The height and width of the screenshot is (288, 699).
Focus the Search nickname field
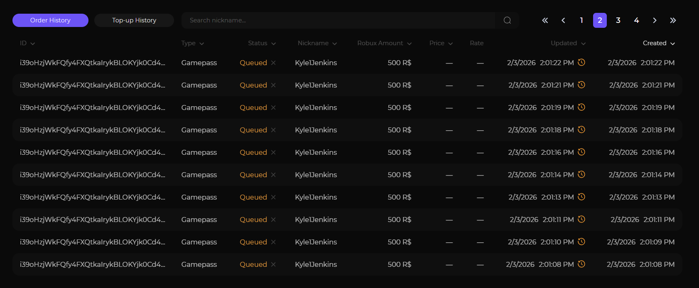(x=338, y=20)
